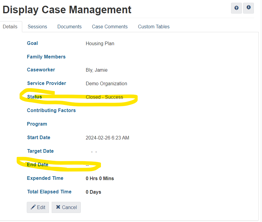
Task: Select the Custom Tables tab
Action: [154, 27]
